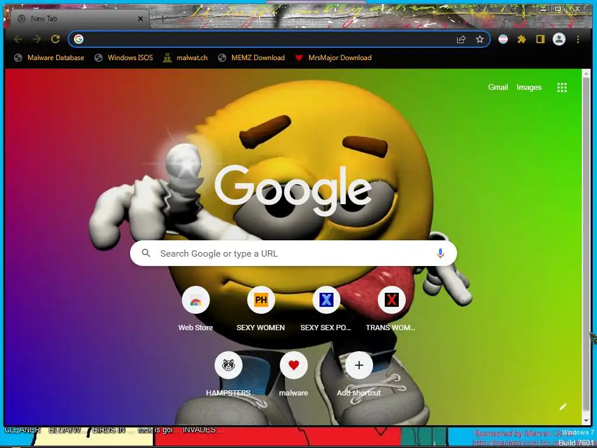
Task: Open the Google apps grid
Action: [x=562, y=87]
